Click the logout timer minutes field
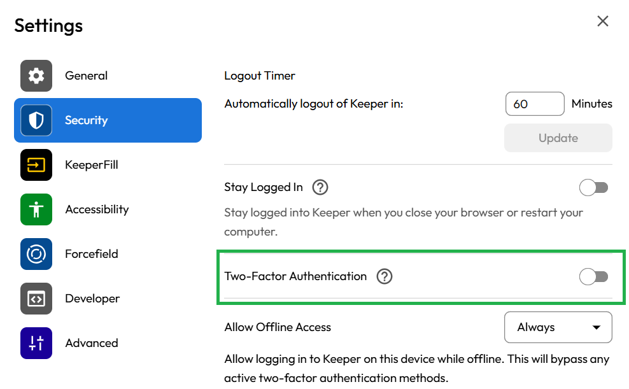 (534, 104)
